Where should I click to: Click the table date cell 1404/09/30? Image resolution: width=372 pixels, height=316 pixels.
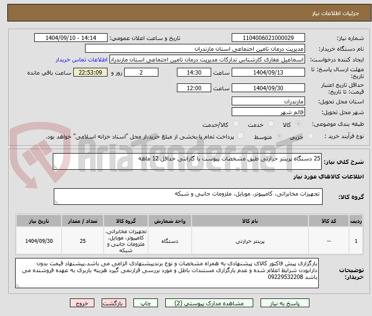click(x=39, y=241)
